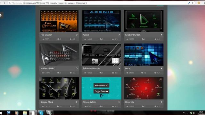Viewport: 205px width, 115px height.
Task: Open the settings gear on the left edge
Action: click(1, 15)
